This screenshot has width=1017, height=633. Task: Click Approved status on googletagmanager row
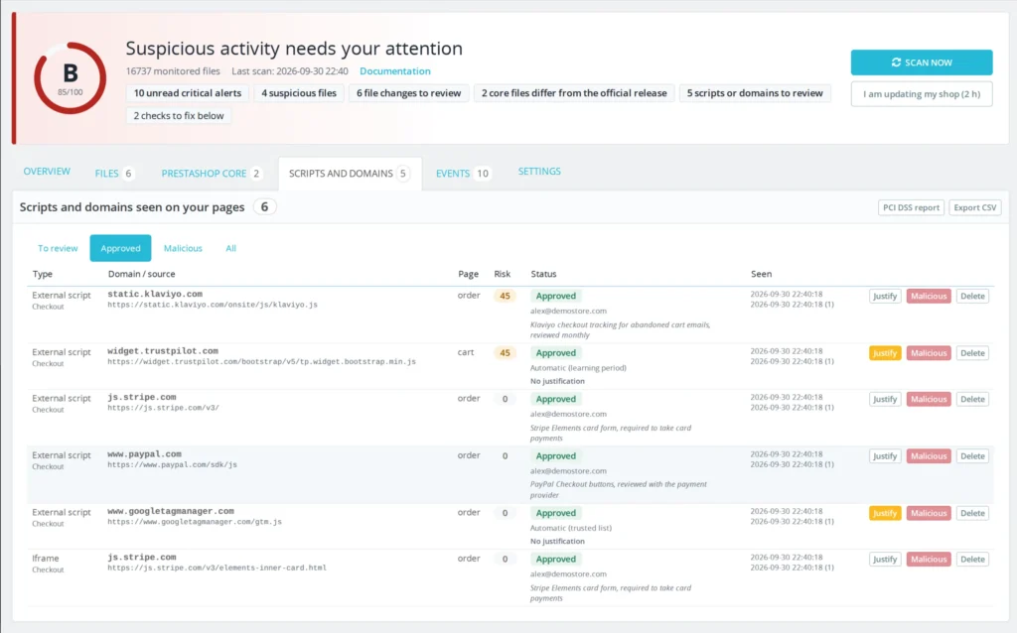(x=556, y=513)
